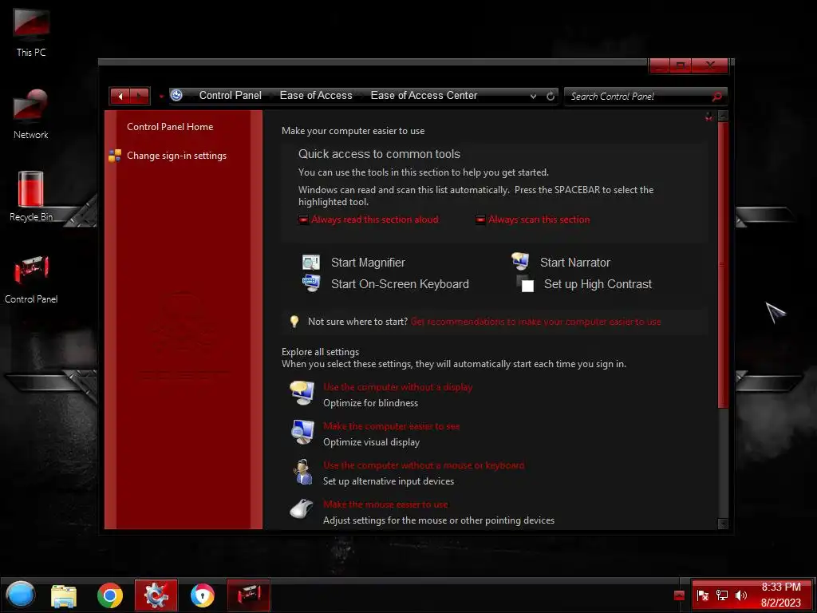Click the vertical scrollbar thumb
This screenshot has height=613, width=817.
[722, 265]
